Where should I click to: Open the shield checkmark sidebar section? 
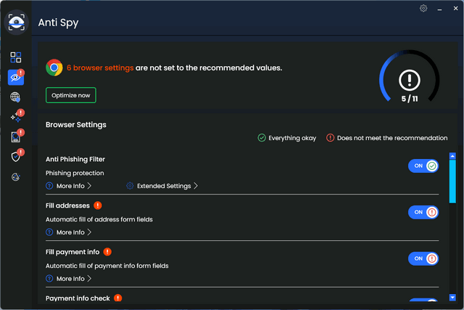click(16, 156)
